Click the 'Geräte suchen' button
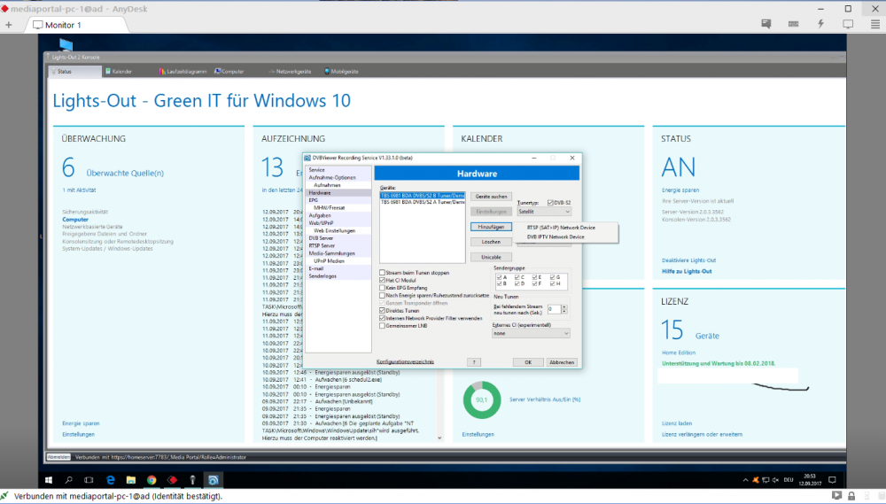 pos(490,197)
